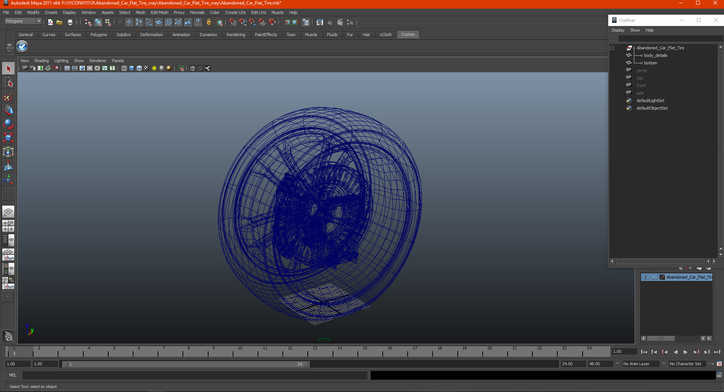Viewport: 724px width, 392px height.
Task: Click the viewport Select Camera icon
Action: pos(25,68)
